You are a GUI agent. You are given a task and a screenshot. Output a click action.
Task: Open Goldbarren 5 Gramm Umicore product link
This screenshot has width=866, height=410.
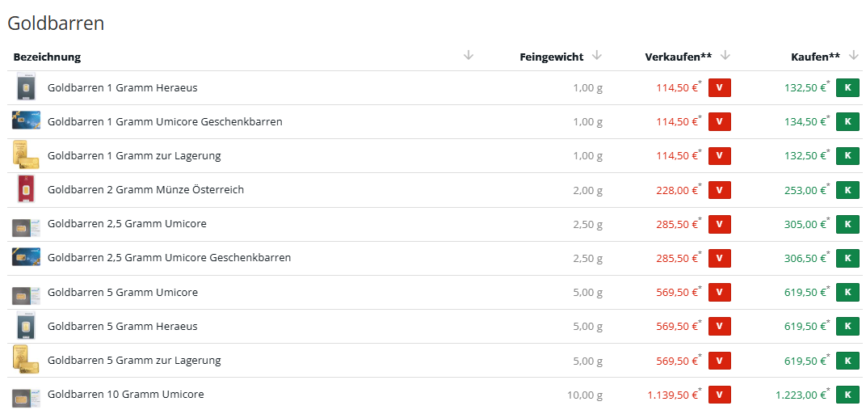coord(123,292)
